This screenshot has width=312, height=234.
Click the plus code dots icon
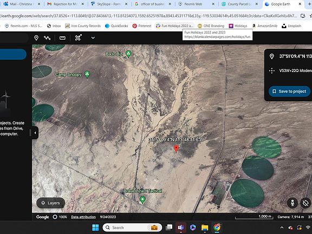(x=272, y=70)
